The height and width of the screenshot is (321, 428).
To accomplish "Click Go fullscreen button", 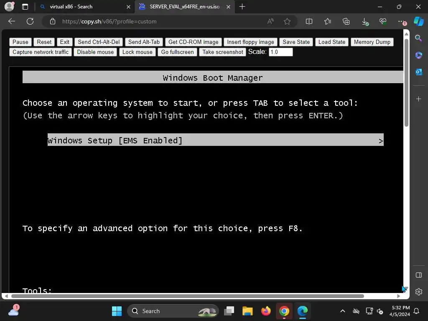I will tap(177, 52).
